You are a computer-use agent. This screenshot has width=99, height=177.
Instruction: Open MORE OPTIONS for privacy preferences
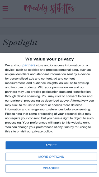tap(51, 157)
